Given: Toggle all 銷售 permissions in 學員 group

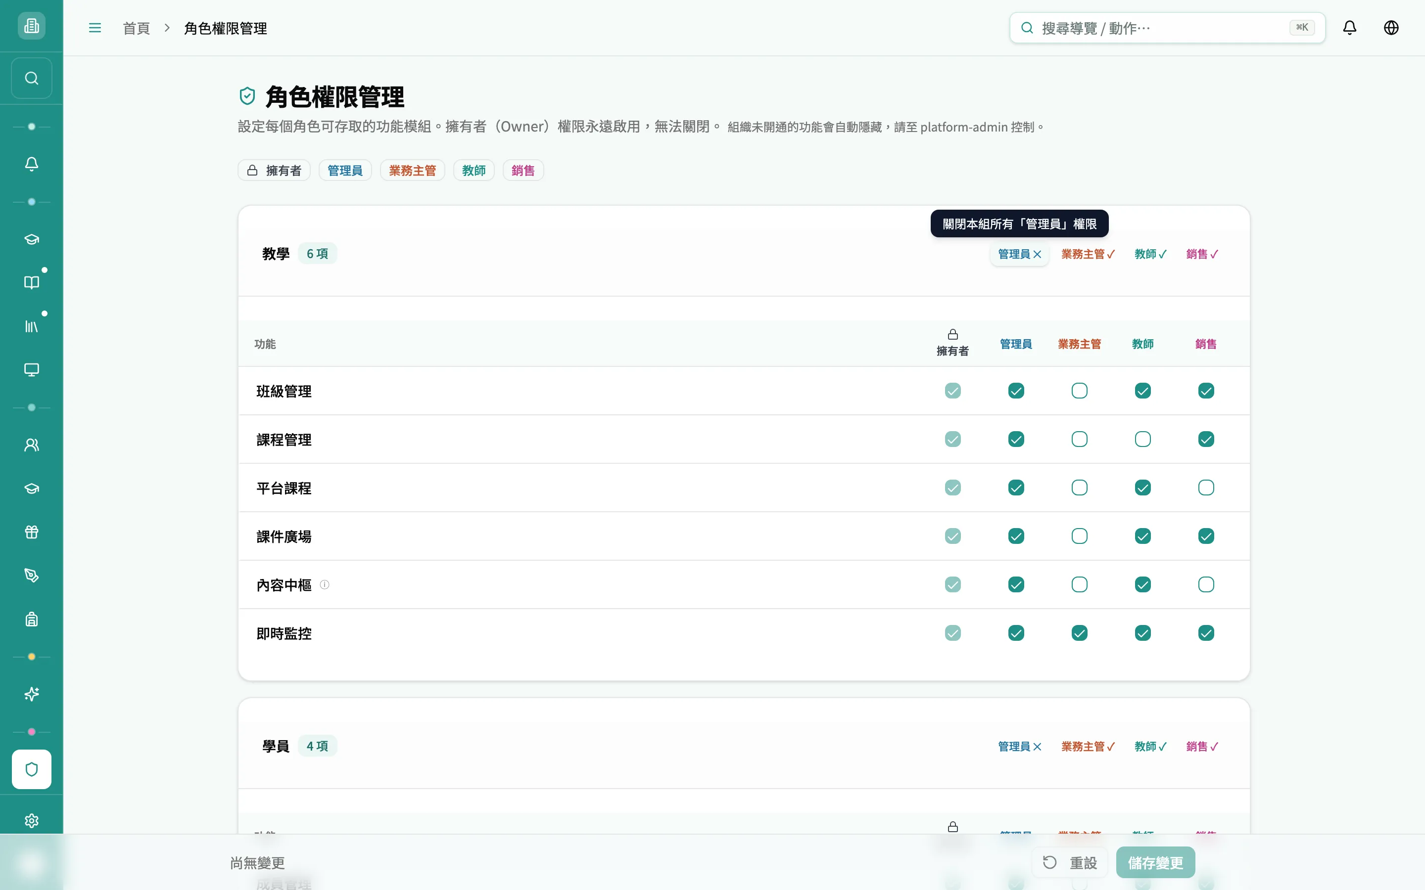Looking at the screenshot, I should [x=1202, y=747].
